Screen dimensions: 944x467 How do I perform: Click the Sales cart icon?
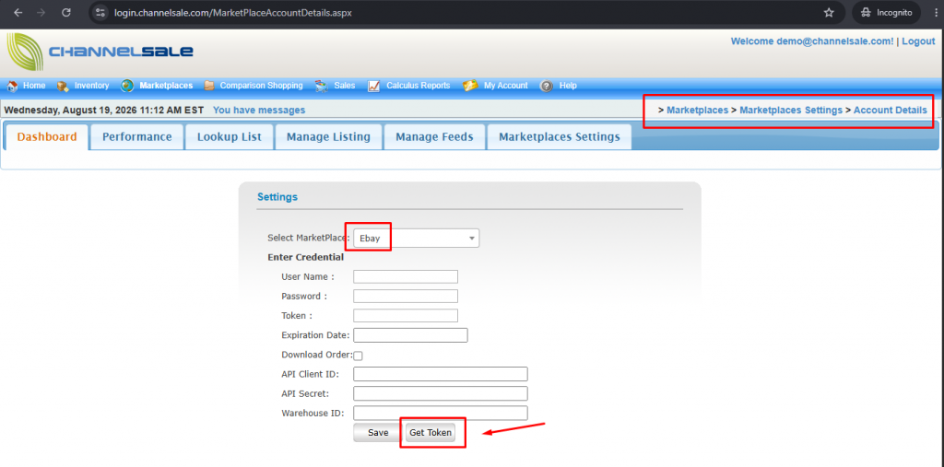(x=322, y=86)
